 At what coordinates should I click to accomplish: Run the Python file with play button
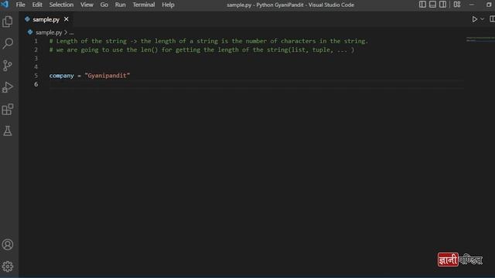click(474, 19)
